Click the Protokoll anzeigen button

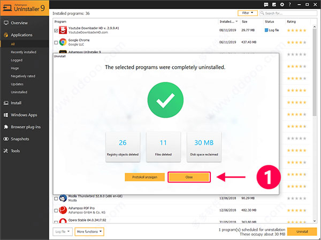coord(145,177)
